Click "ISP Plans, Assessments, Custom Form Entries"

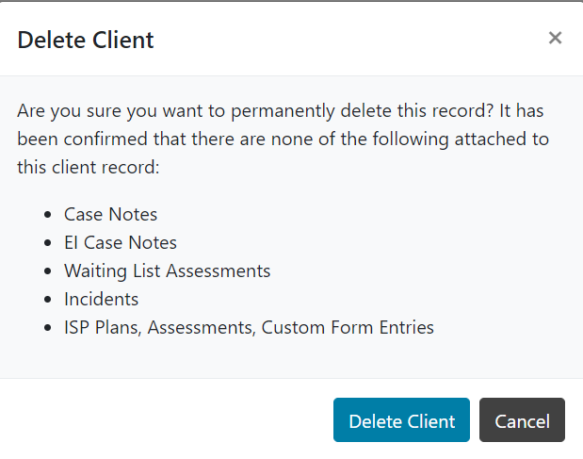click(249, 327)
